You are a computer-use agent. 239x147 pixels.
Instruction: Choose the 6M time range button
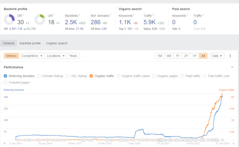coord(169,56)
